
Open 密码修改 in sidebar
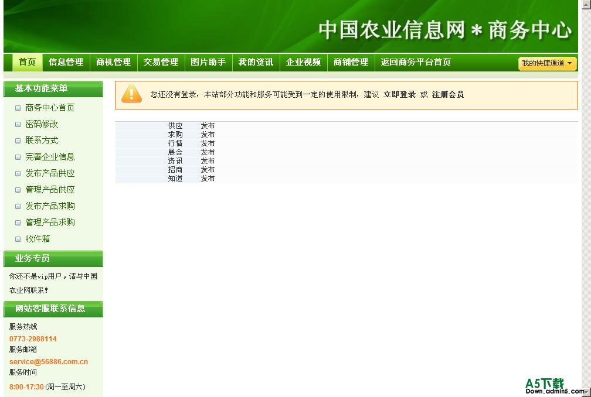point(42,124)
